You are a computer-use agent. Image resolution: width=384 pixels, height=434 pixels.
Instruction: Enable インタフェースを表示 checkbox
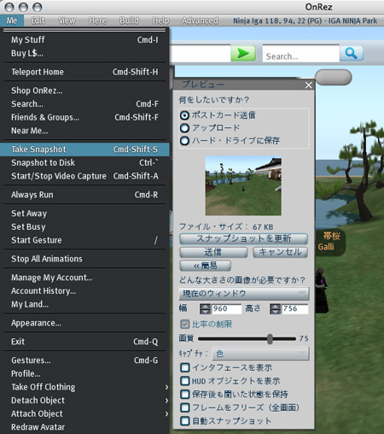(x=185, y=367)
